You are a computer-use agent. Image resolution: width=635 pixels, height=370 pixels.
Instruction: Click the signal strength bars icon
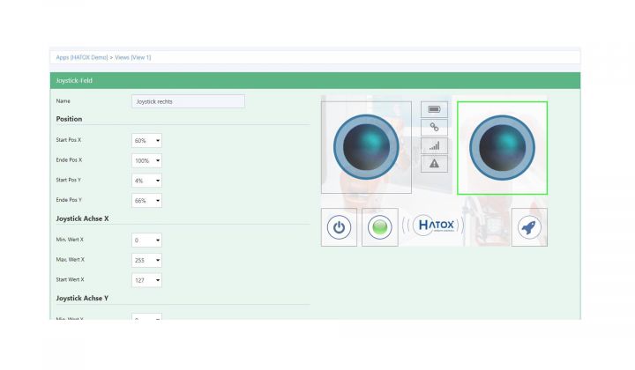click(x=434, y=145)
